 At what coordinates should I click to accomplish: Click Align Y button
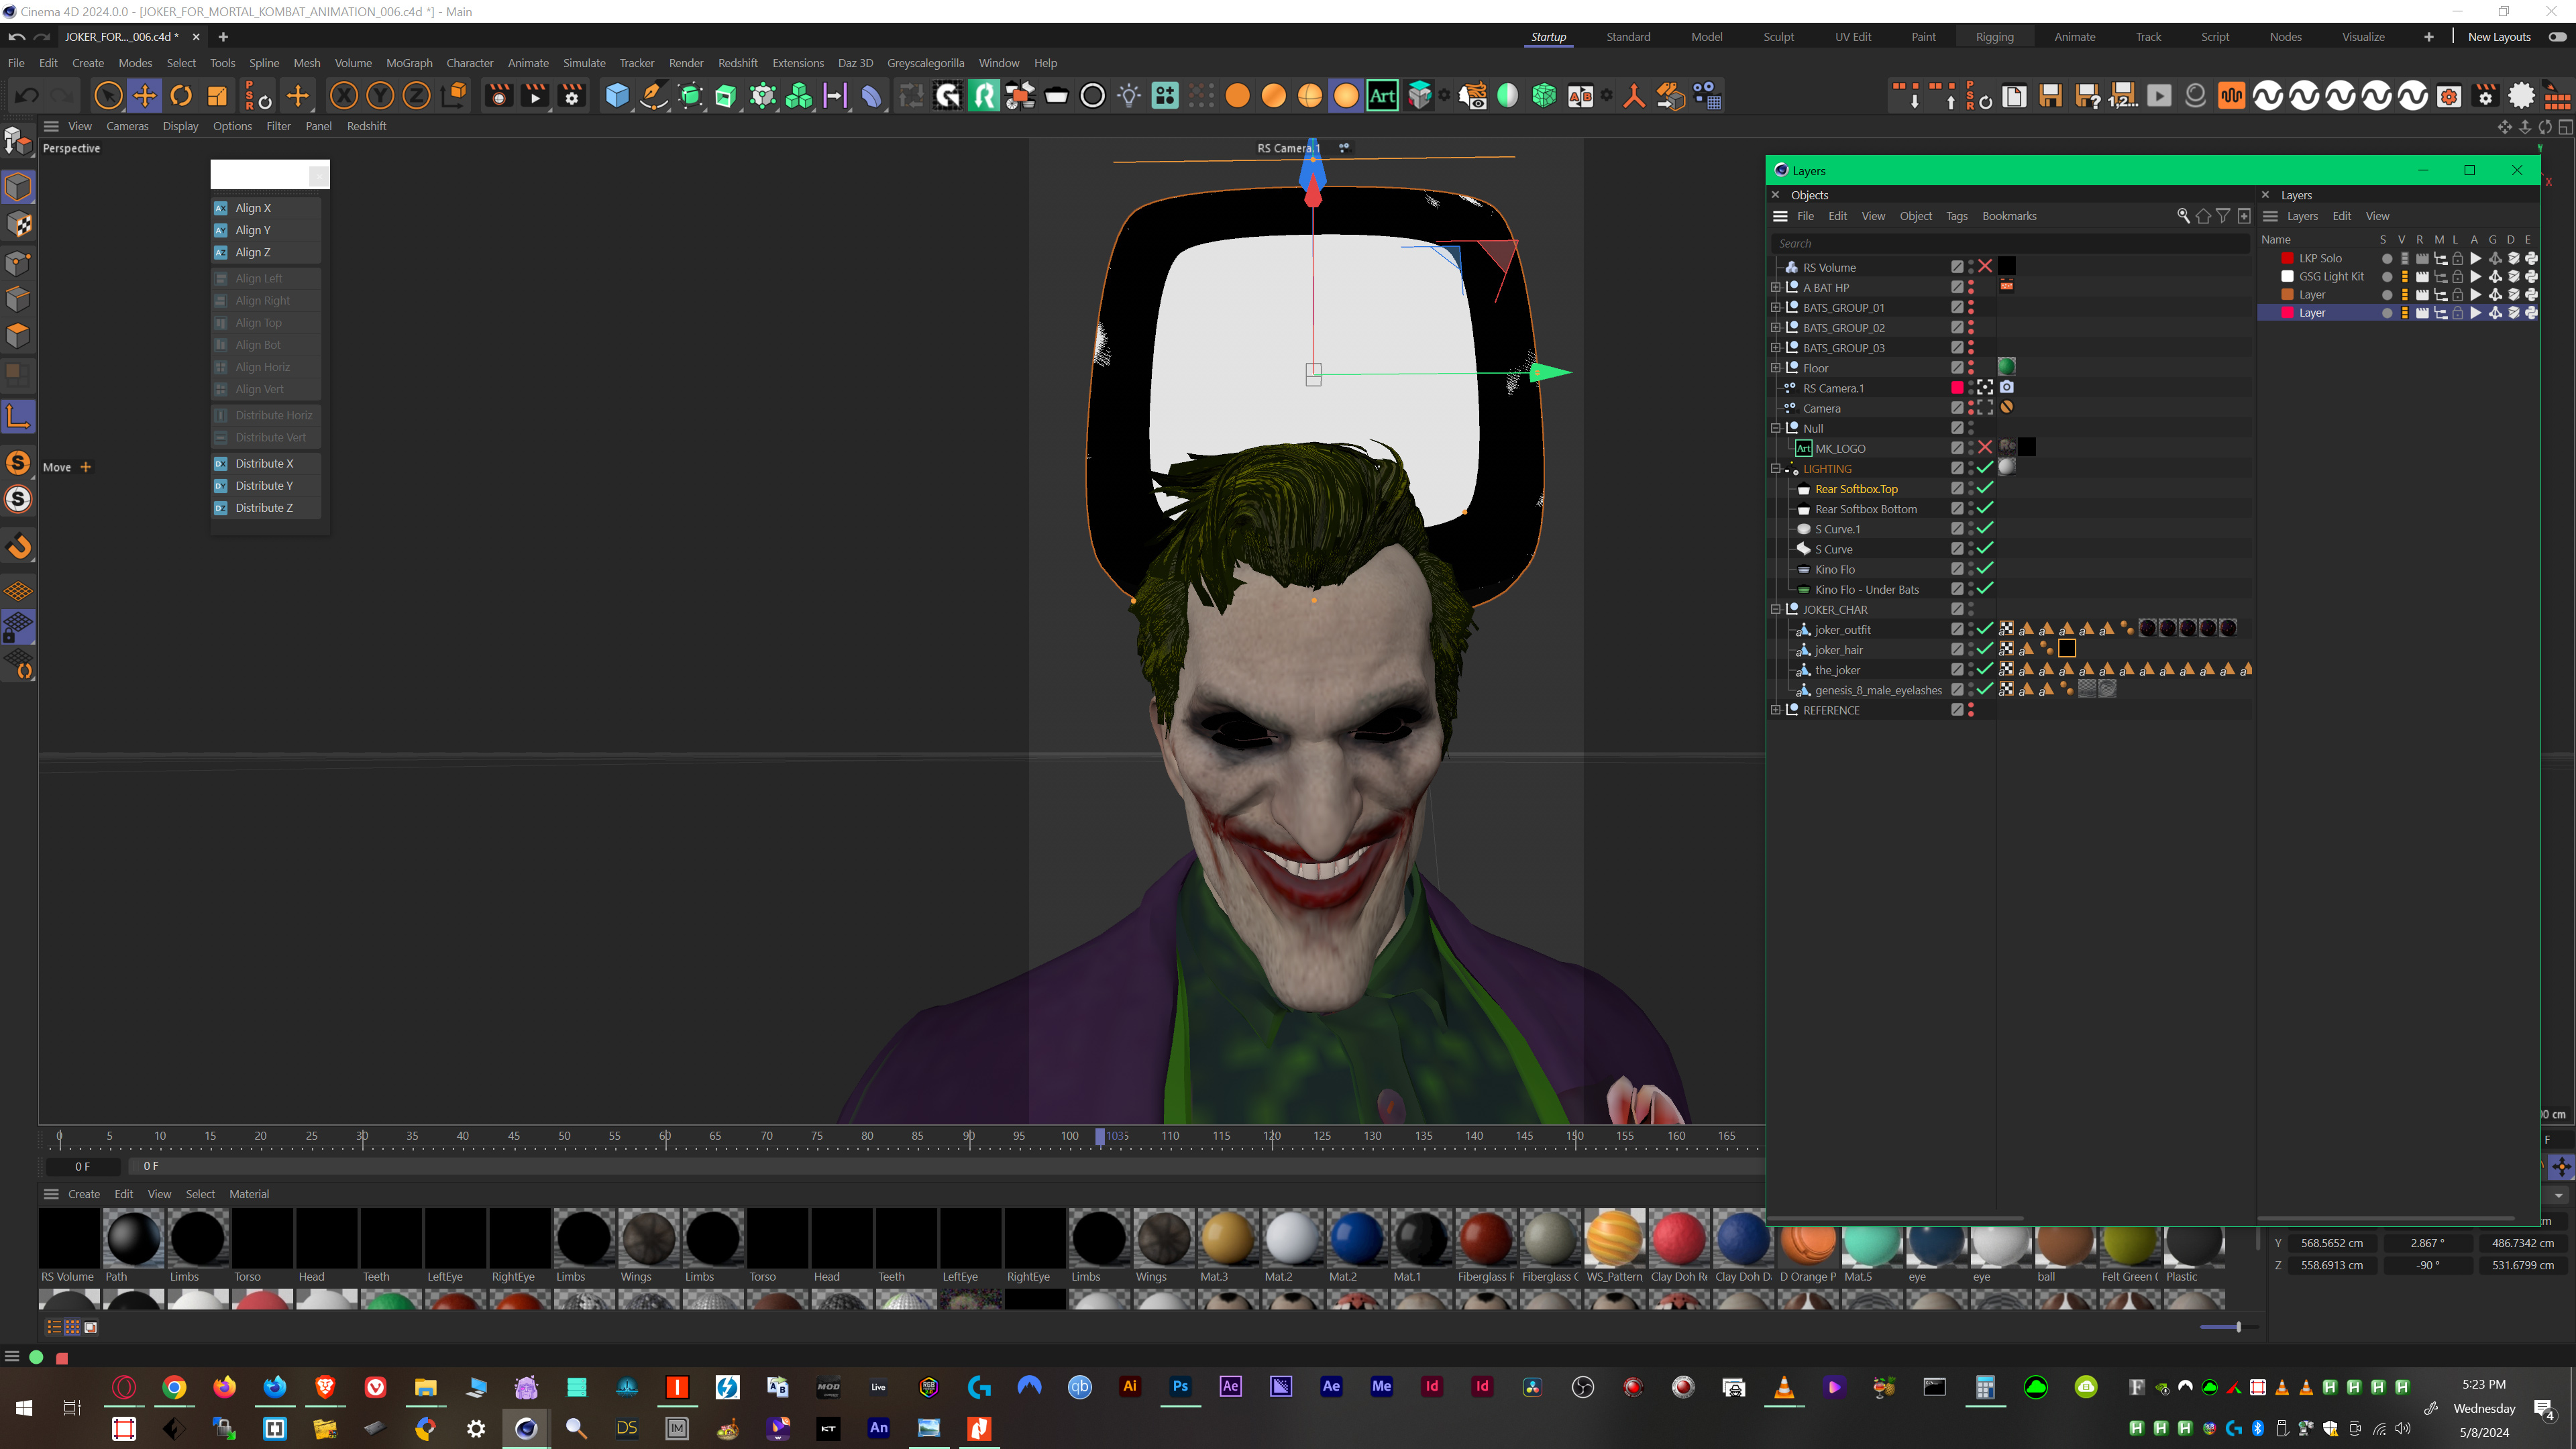pos(266,230)
